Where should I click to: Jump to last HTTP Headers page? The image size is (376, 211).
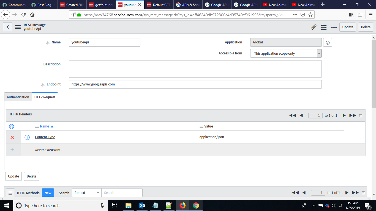(x=353, y=115)
